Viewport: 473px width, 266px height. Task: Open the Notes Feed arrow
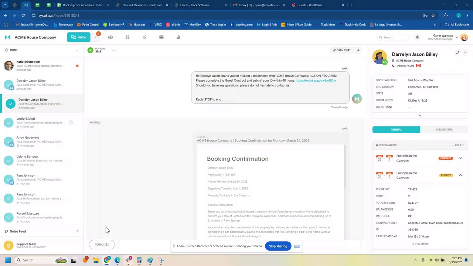pos(77,231)
